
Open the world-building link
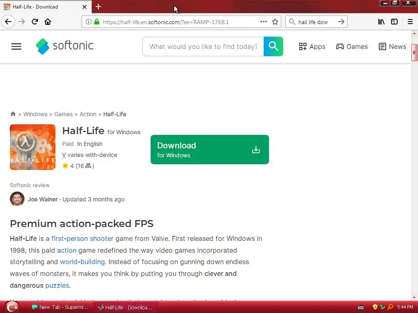click(82, 262)
